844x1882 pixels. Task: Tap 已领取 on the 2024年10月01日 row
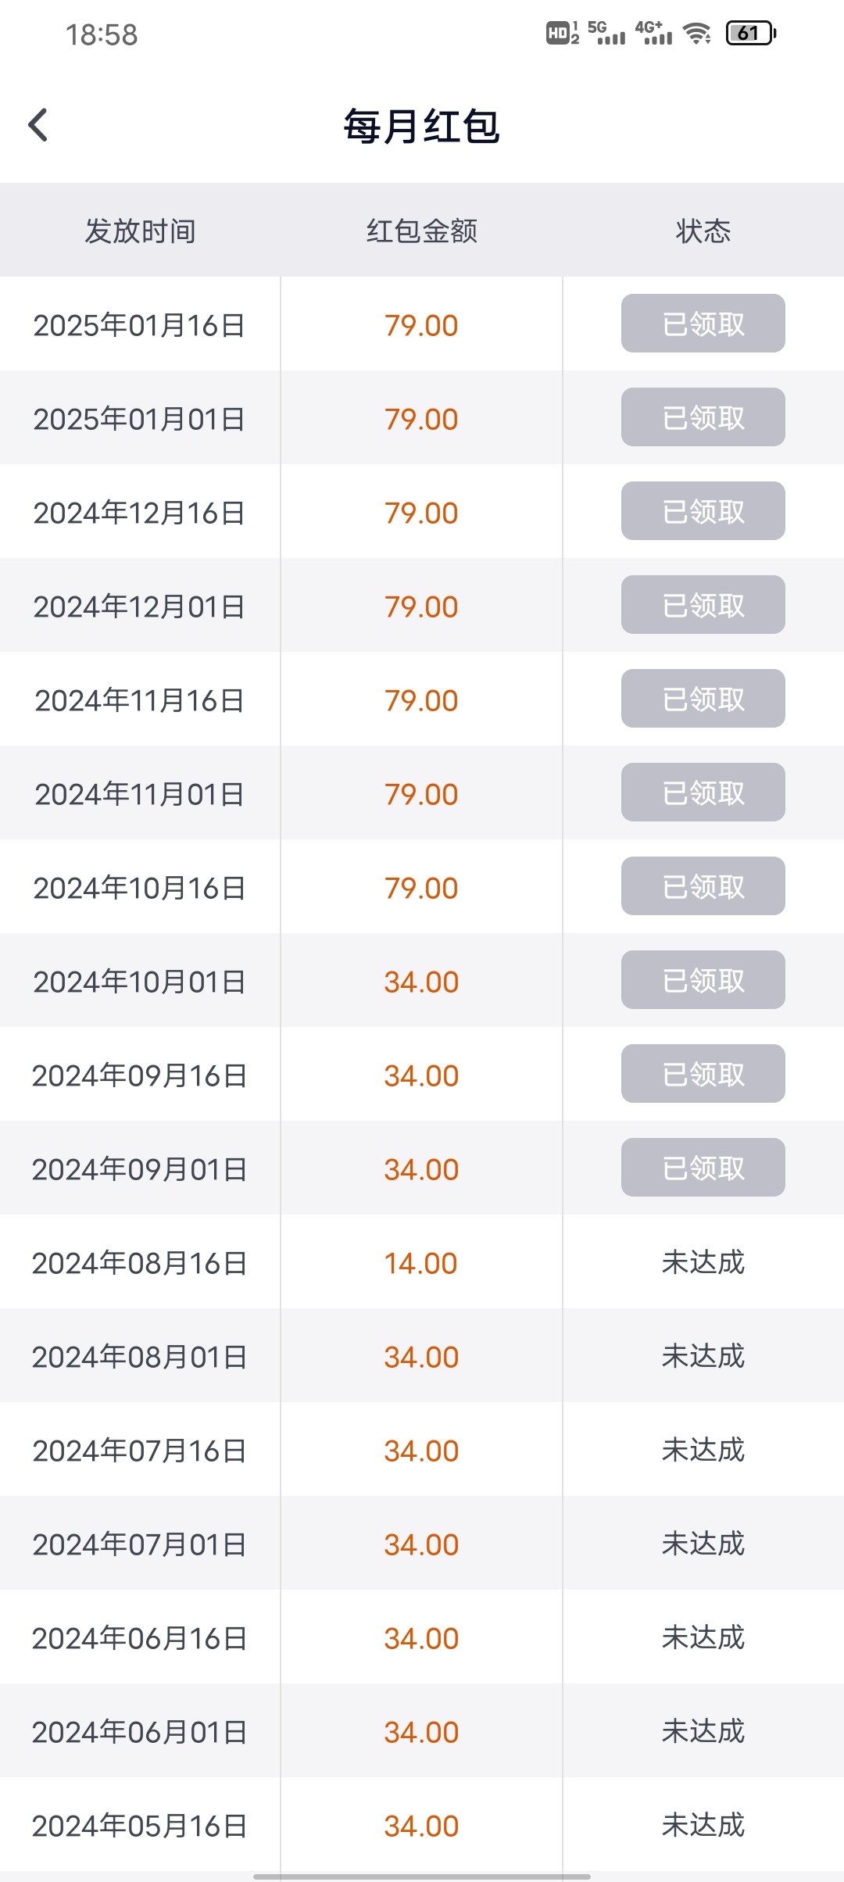[703, 980]
